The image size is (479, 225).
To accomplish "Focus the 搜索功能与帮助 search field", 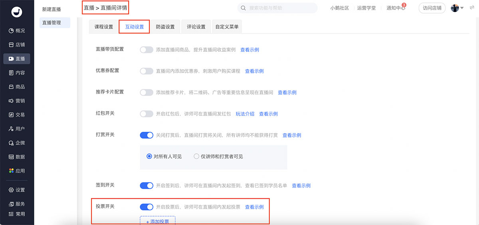I will tap(279, 8).
